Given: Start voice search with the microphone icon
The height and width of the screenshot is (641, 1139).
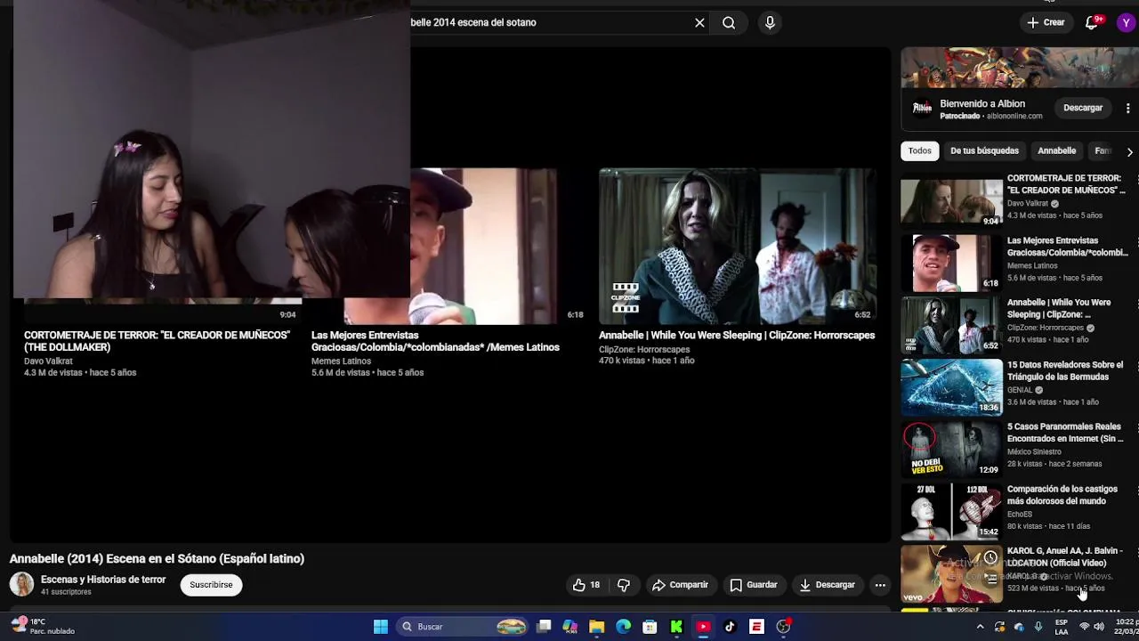Looking at the screenshot, I should [770, 22].
